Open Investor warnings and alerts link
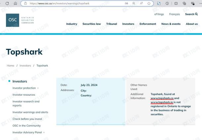 pyautogui.click(x=30, y=112)
